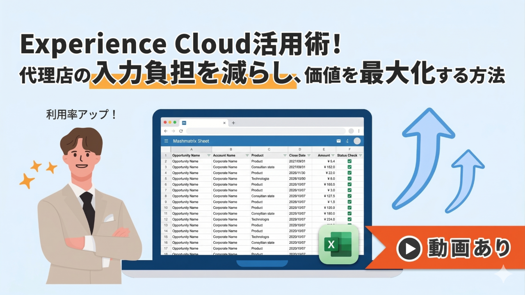Viewport: 525px width, 295px height.
Task: Click the 動画あり play button banner
Action: 451,248
